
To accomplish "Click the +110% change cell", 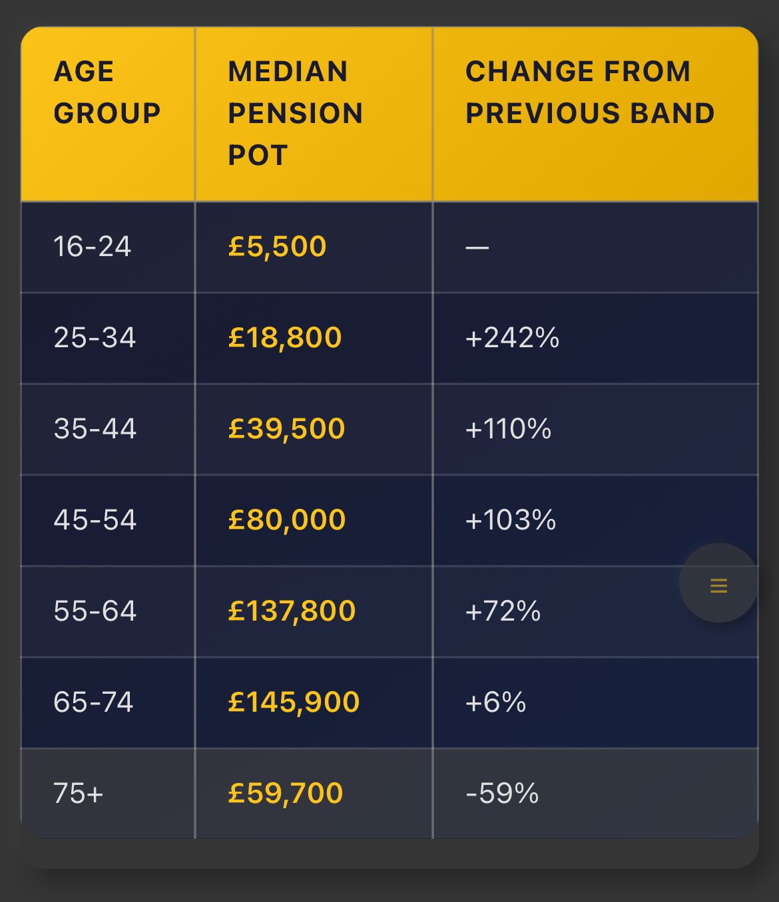I will (x=508, y=429).
